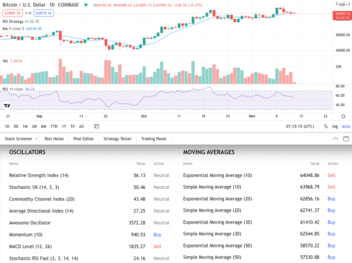Click the Value column header under Oscillators
This screenshot has width=352, height=263.
click(141, 164)
